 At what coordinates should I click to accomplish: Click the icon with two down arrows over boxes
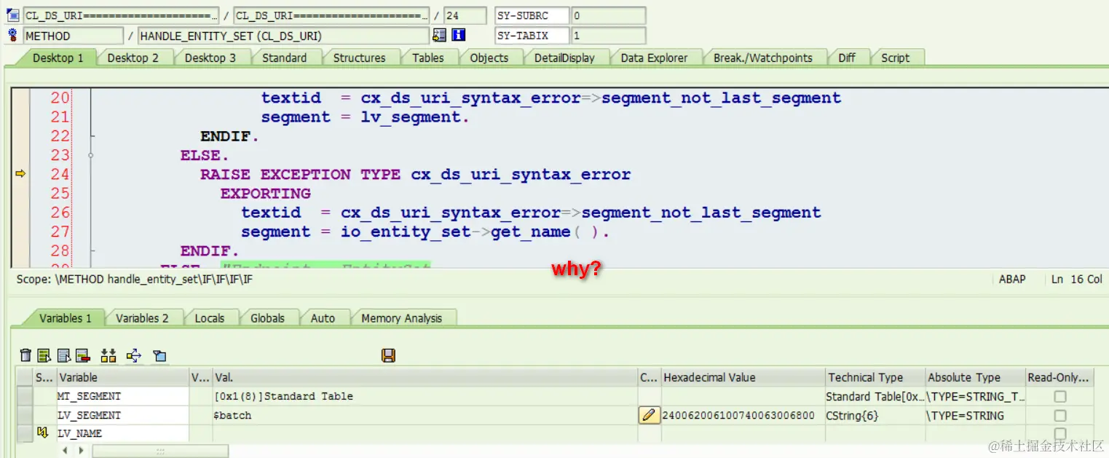[x=109, y=355]
